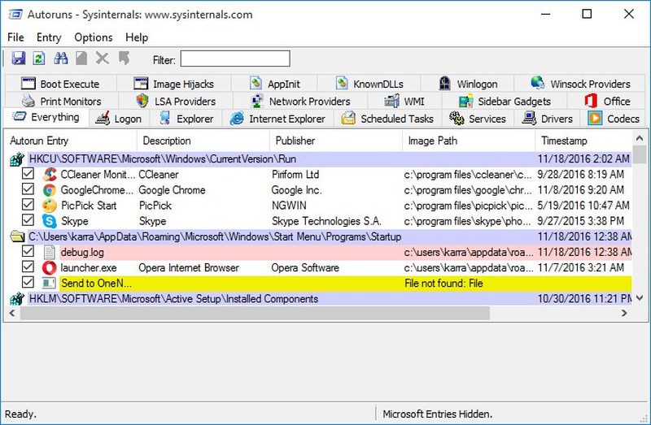Disable the PicPick Start entry checkbox
Image resolution: width=651 pixels, height=425 pixels.
coord(28,205)
